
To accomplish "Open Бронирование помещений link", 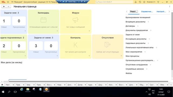I will click(138, 18).
